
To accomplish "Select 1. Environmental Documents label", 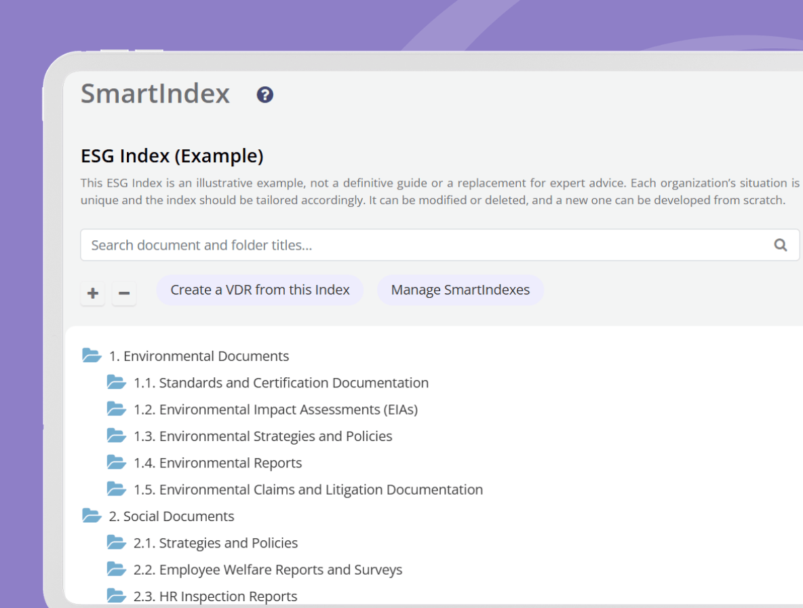I will pos(199,356).
